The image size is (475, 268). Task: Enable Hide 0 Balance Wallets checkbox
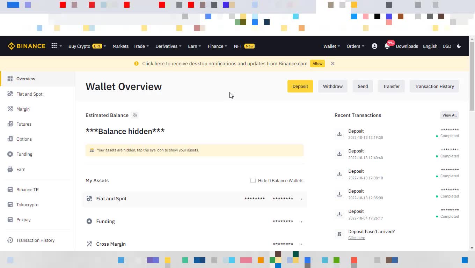click(253, 180)
